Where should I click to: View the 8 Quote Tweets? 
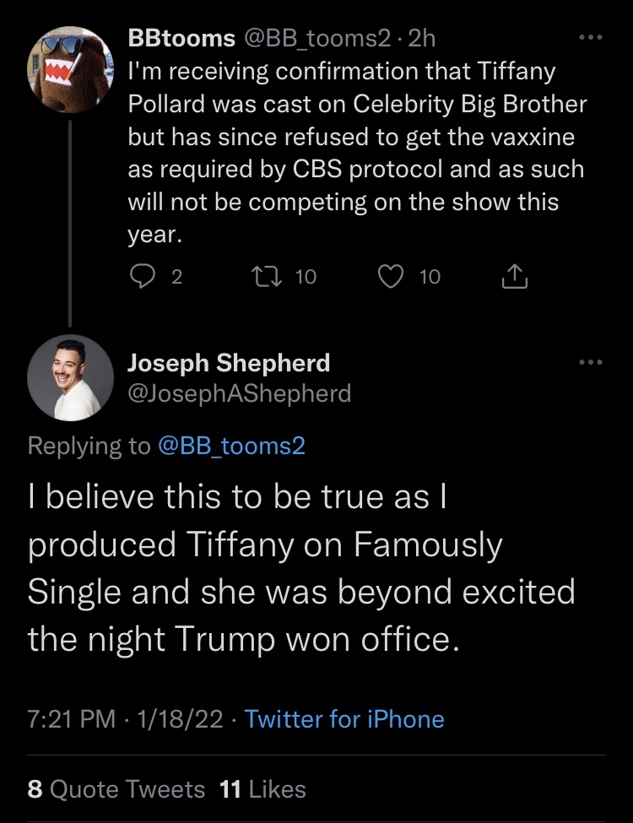(x=116, y=789)
